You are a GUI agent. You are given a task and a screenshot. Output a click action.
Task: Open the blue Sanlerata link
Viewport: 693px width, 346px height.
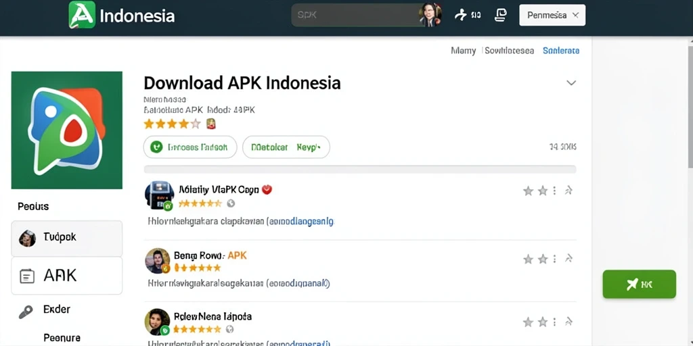[561, 51]
